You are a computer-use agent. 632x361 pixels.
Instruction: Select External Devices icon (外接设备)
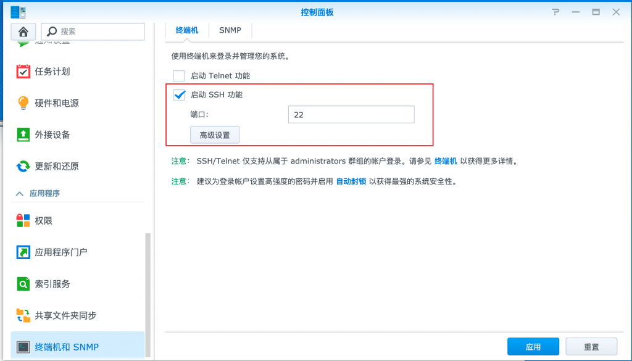(23, 135)
